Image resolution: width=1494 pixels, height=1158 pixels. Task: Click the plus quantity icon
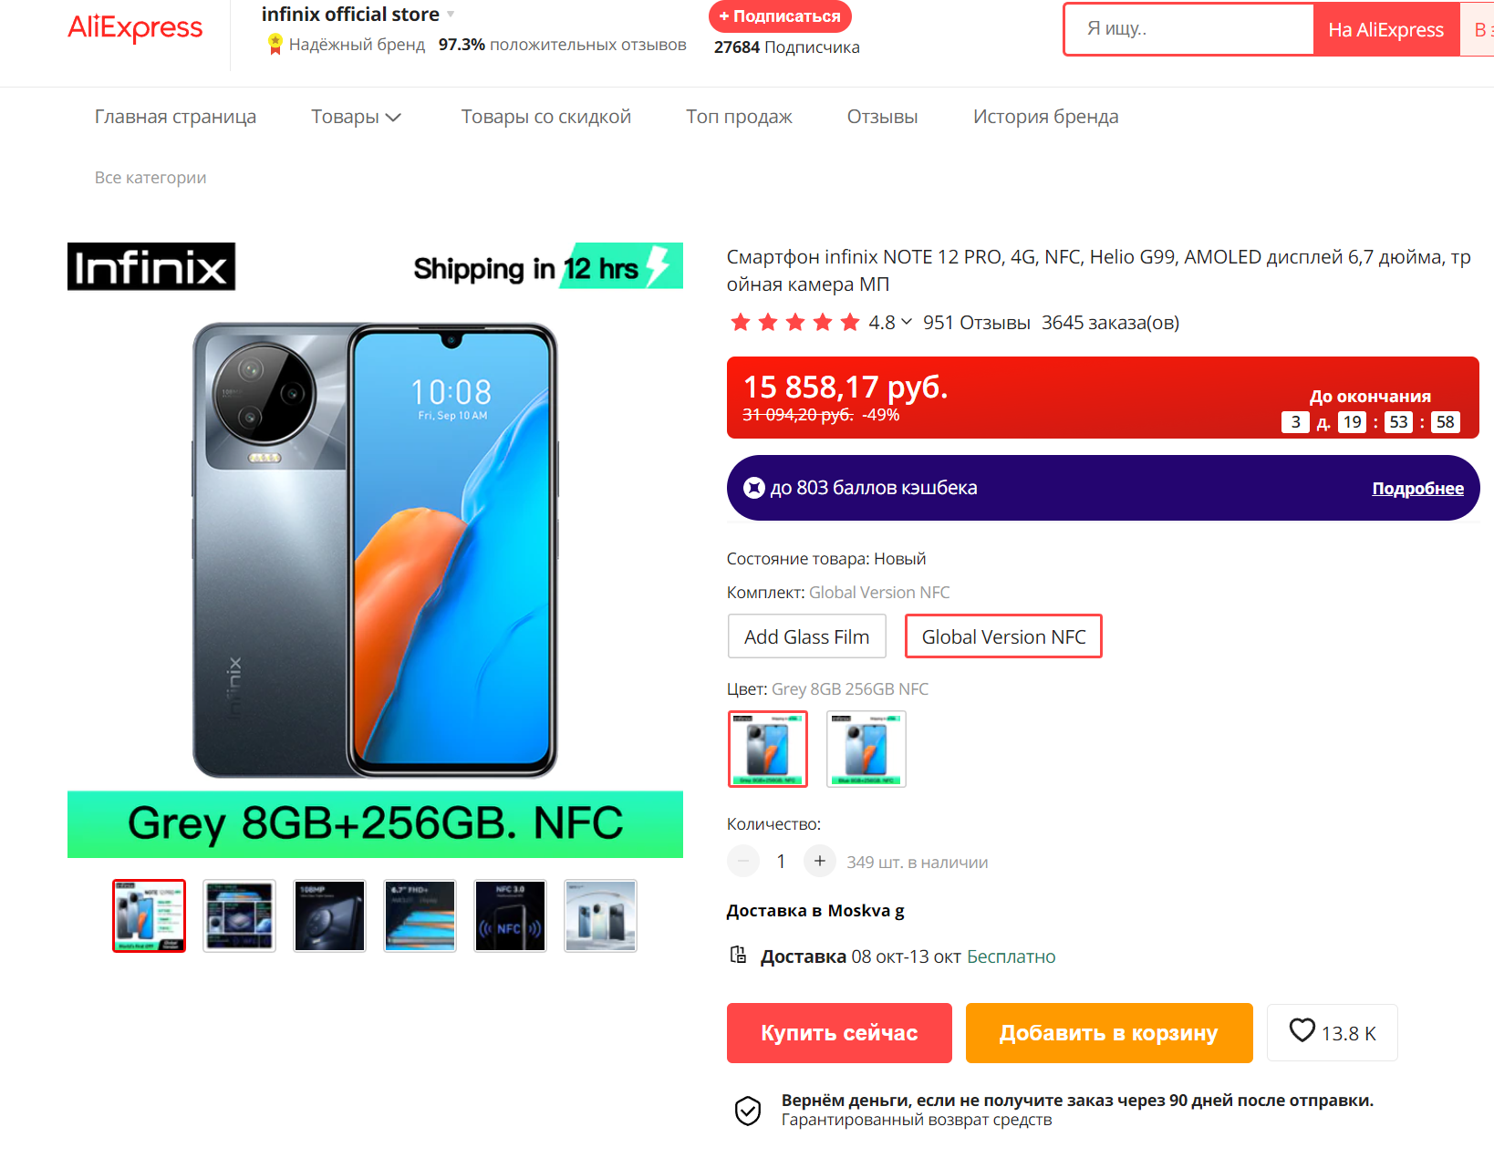[819, 861]
